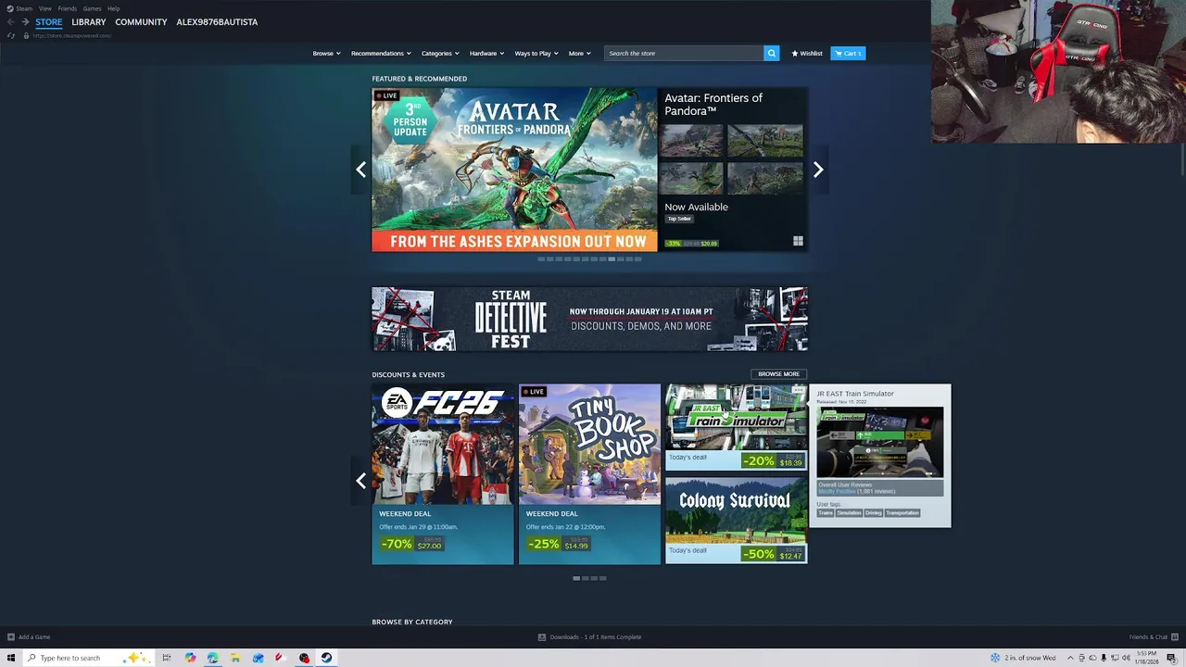Click the Discounts carousel page indicator dots
The width and height of the screenshot is (1186, 667).
point(589,578)
